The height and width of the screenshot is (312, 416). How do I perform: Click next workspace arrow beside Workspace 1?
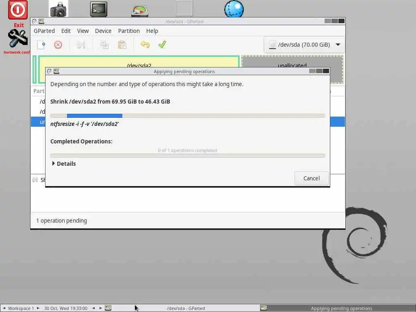(38, 308)
